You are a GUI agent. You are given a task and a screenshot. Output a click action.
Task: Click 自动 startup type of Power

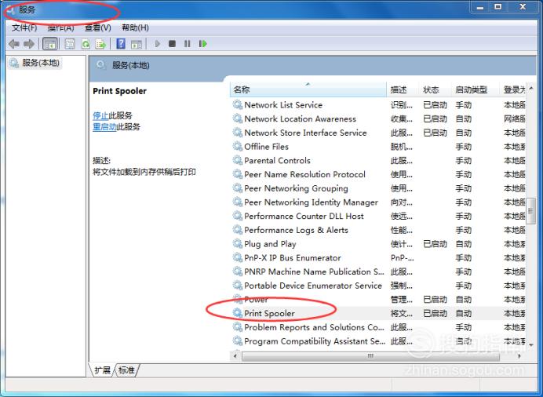click(463, 300)
